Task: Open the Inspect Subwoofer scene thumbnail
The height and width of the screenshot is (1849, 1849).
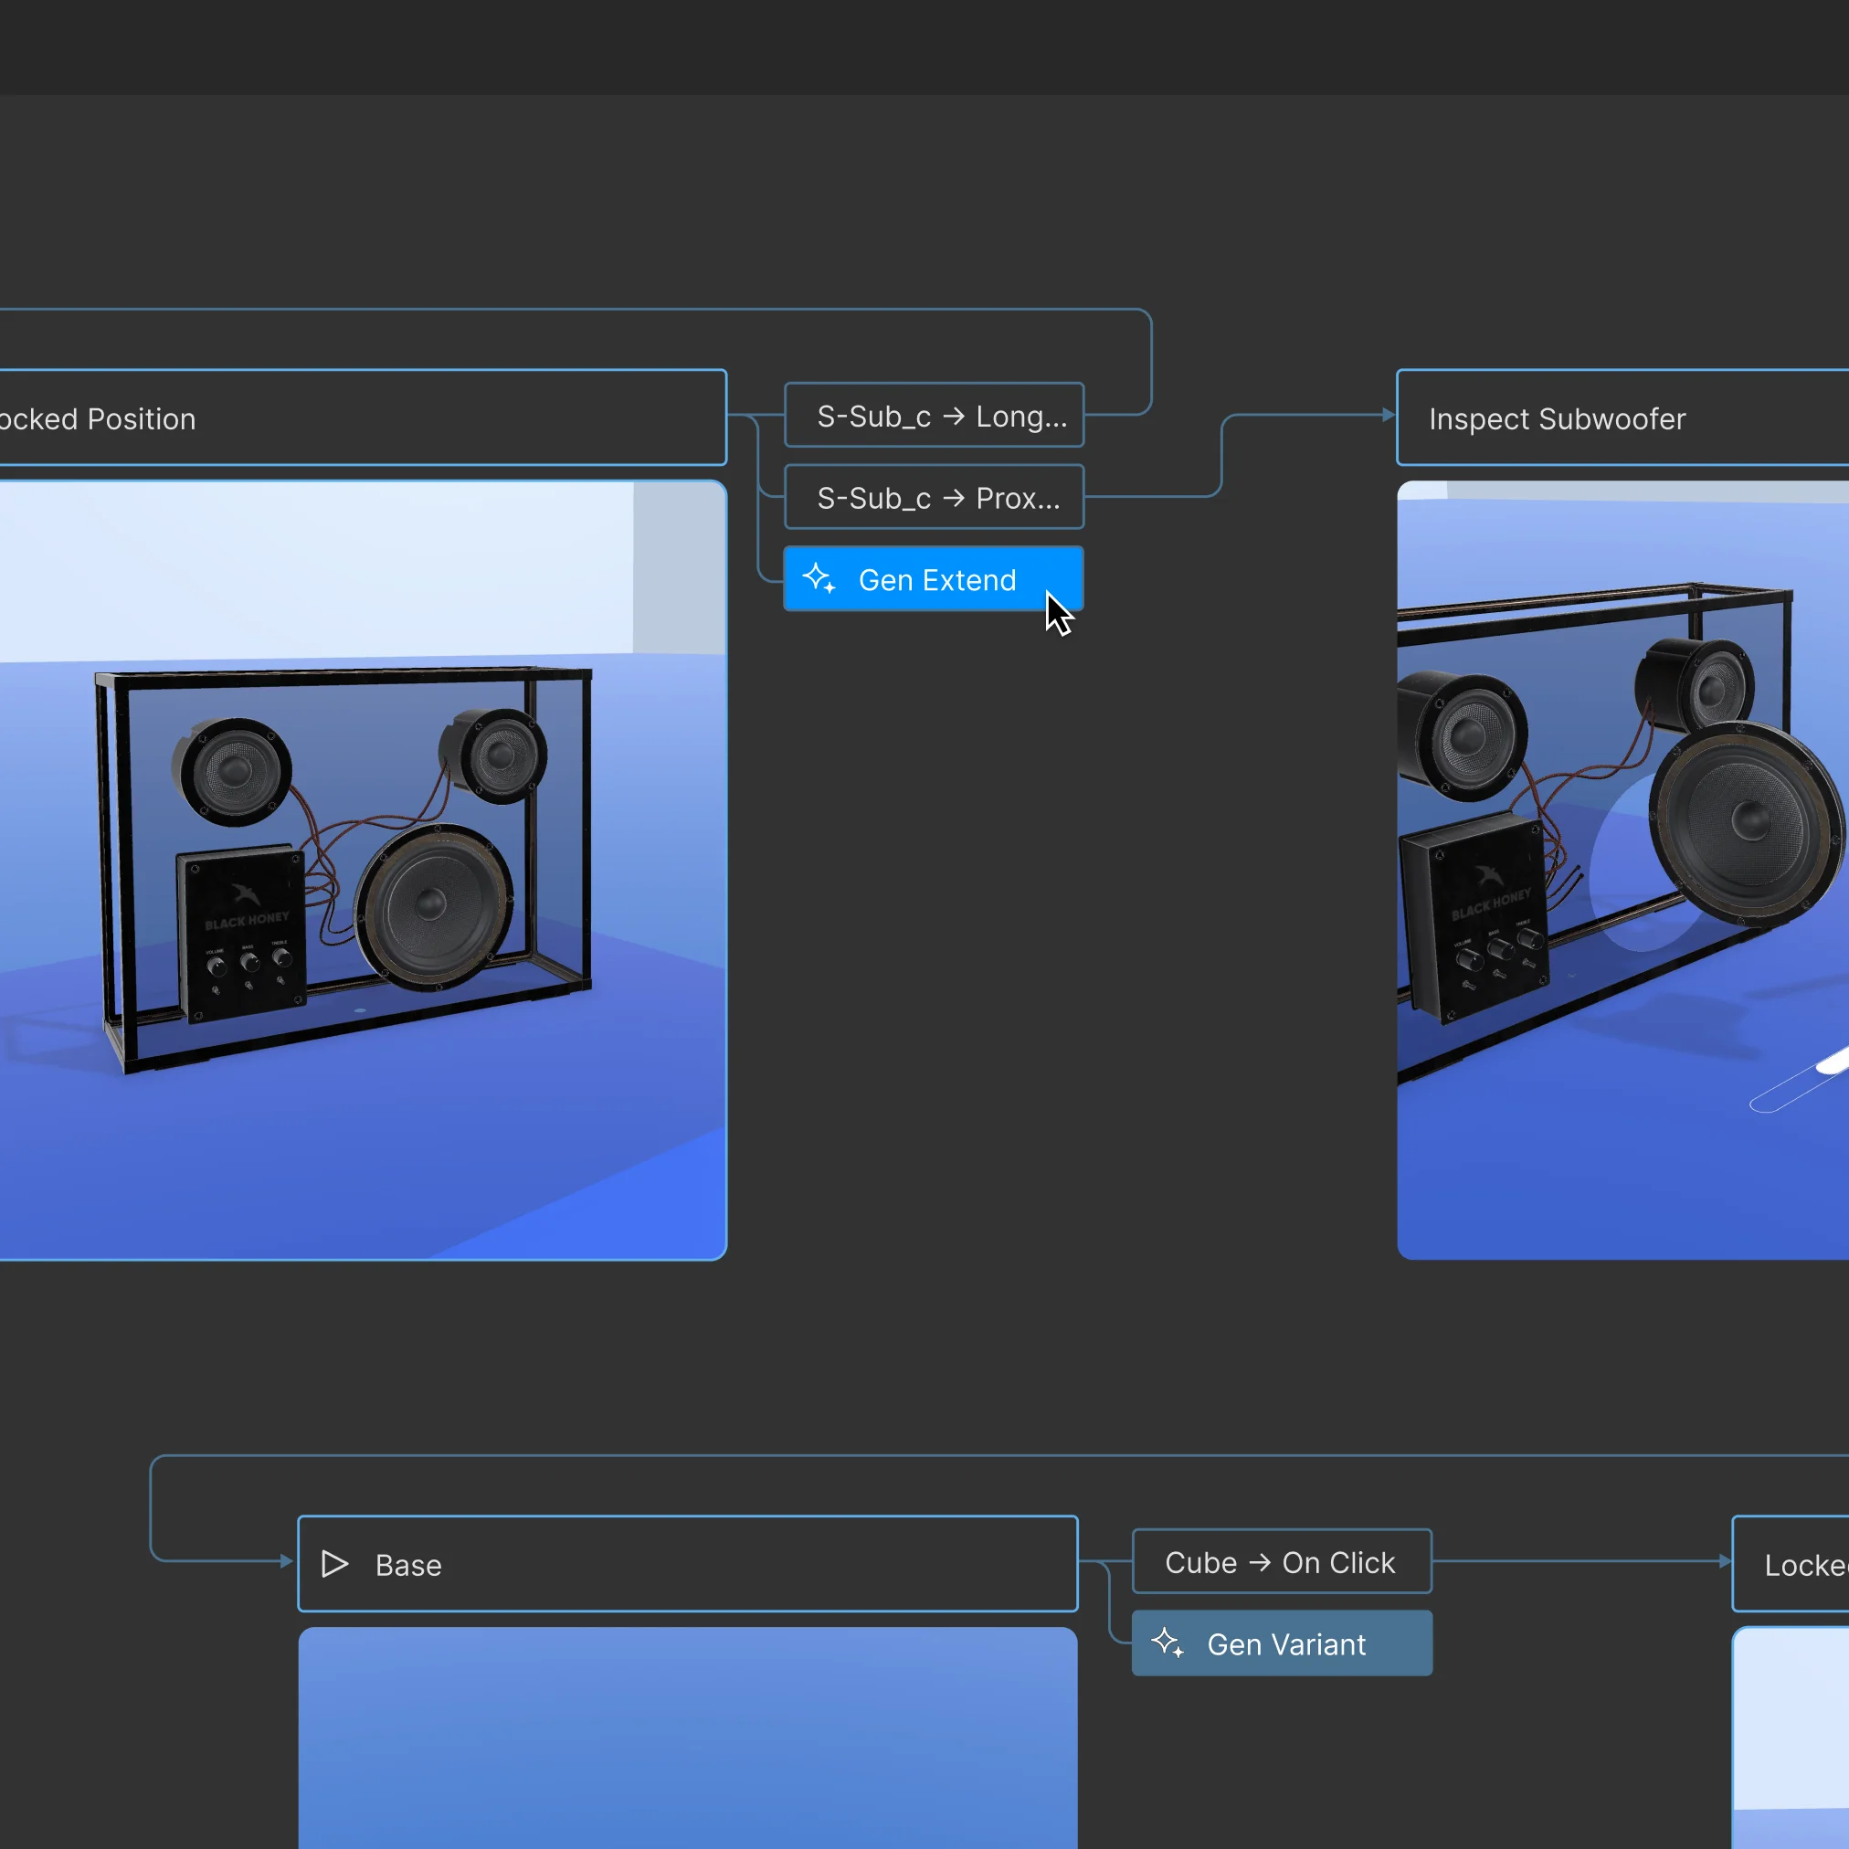Action: [1623, 870]
